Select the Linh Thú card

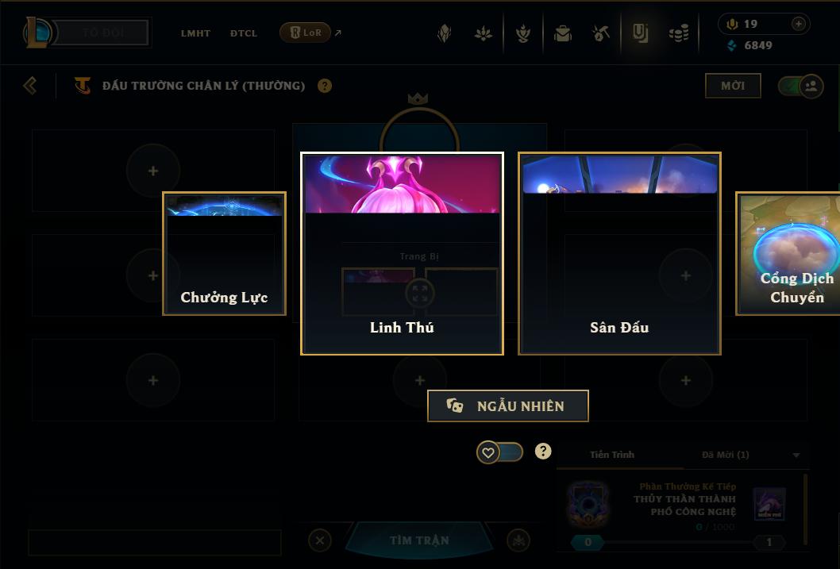[x=402, y=253]
